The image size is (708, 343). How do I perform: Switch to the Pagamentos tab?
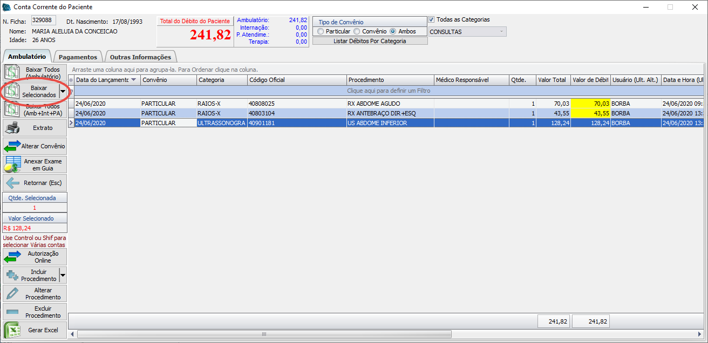78,57
